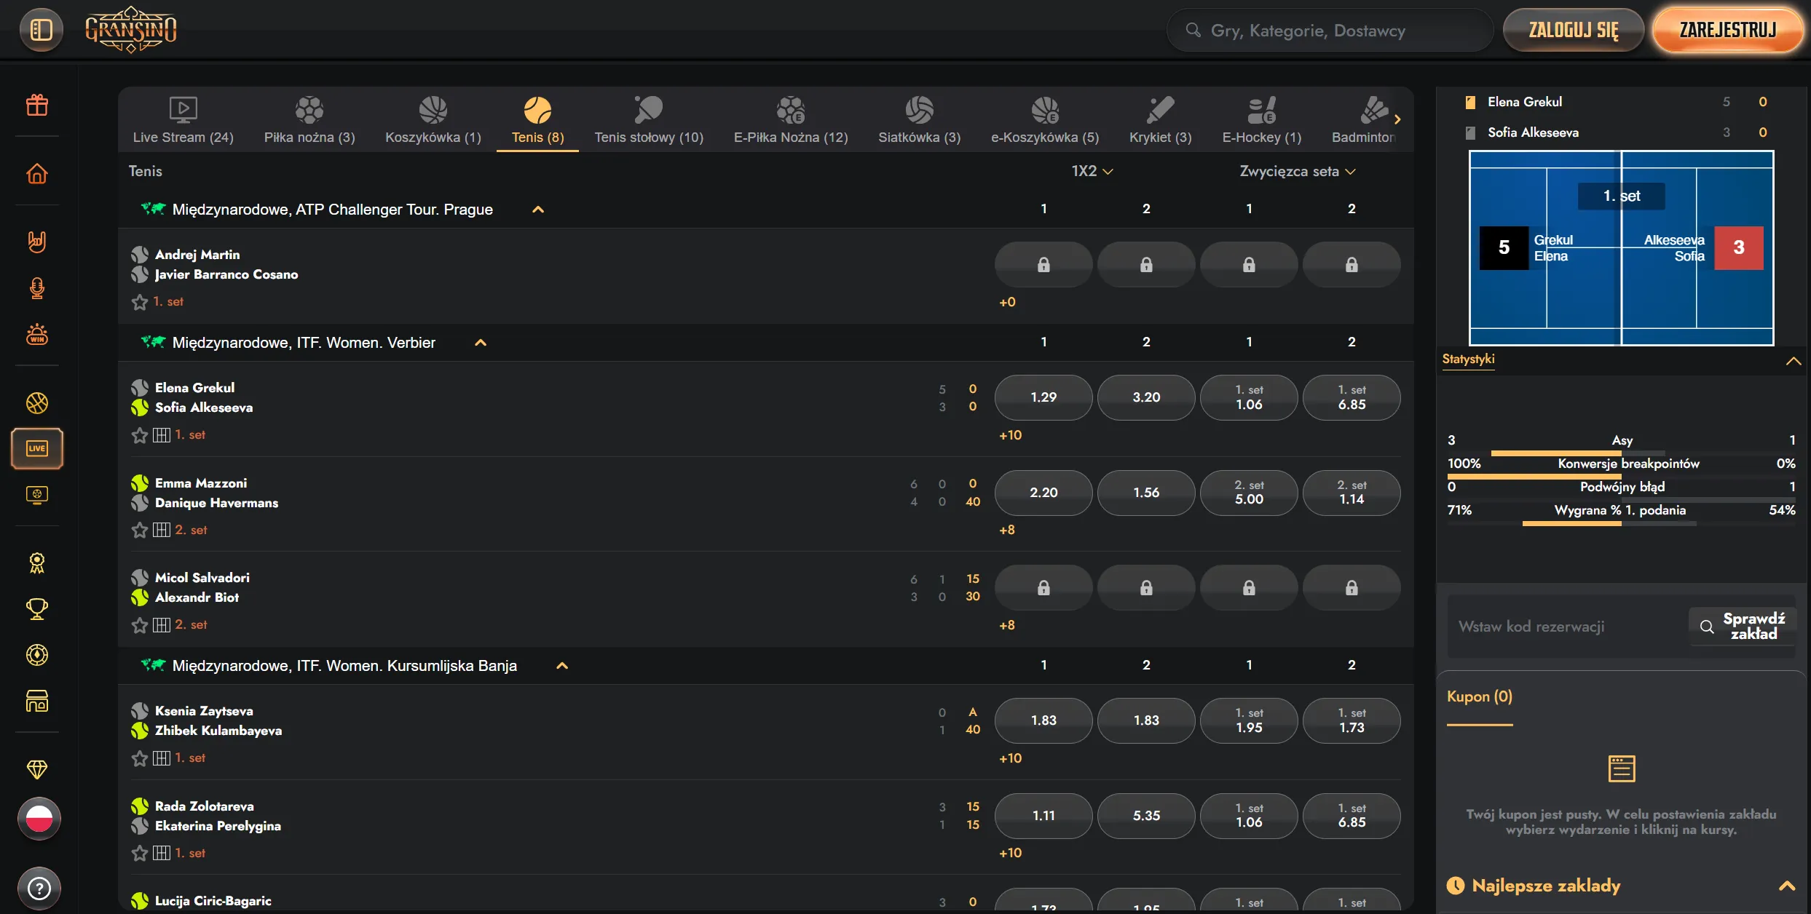The image size is (1811, 914).
Task: Select the LIVE betting sidebar icon
Action: click(37, 448)
